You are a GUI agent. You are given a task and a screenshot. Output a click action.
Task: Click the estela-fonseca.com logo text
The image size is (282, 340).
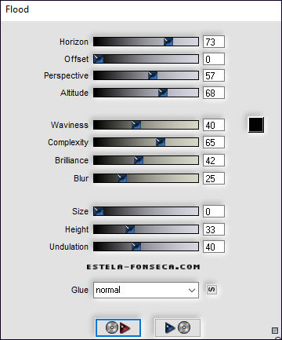[143, 267]
